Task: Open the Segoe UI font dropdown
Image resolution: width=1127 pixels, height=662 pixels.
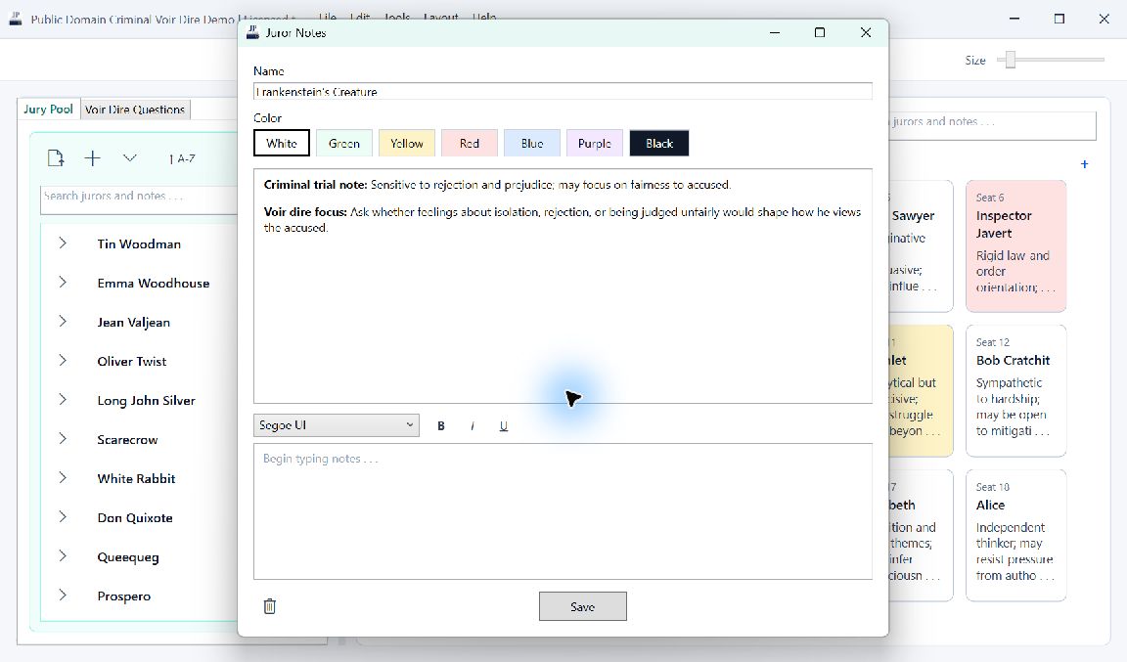Action: (x=336, y=424)
